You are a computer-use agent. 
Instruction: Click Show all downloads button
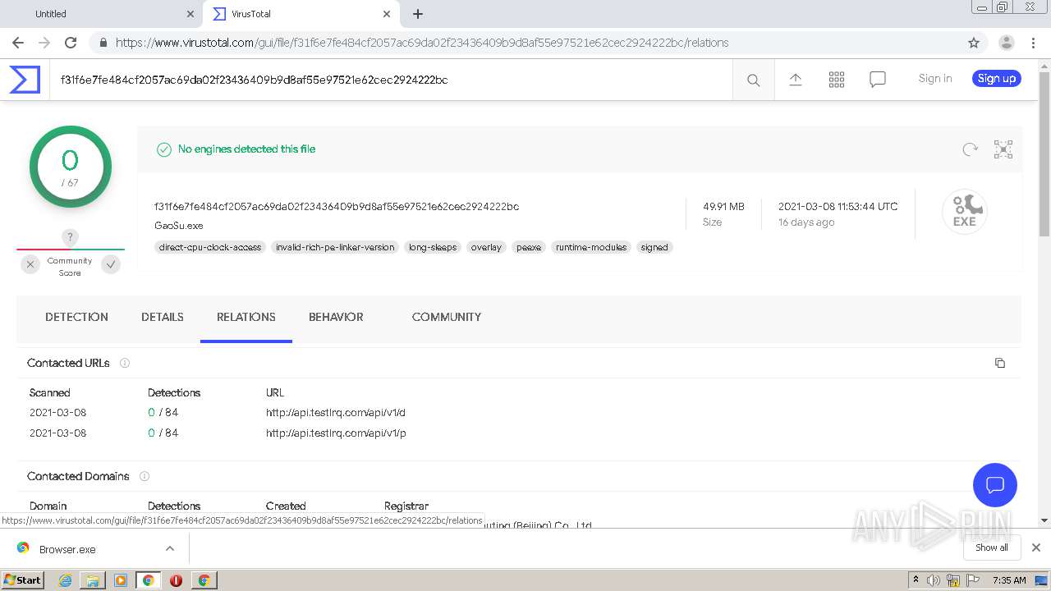point(992,547)
